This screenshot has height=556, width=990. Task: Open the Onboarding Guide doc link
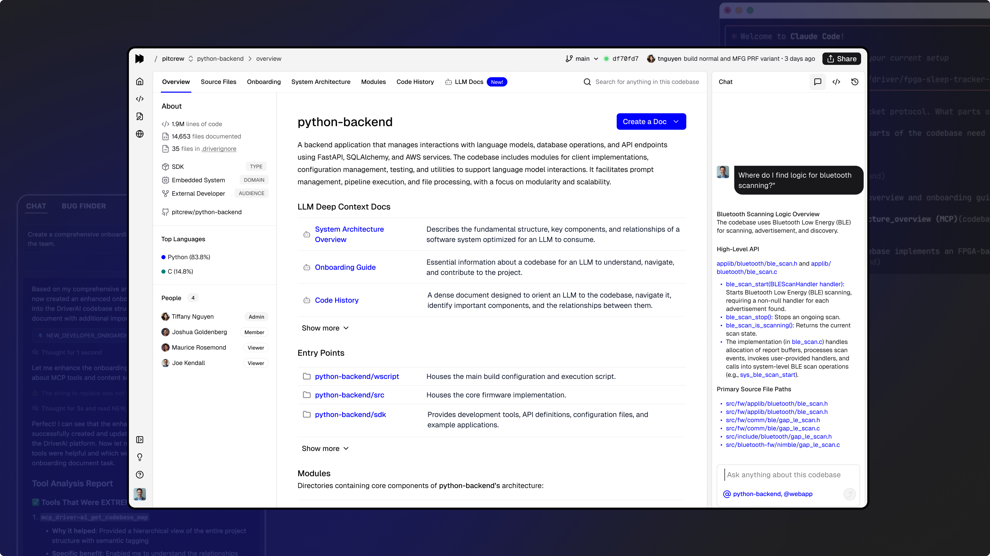[345, 267]
